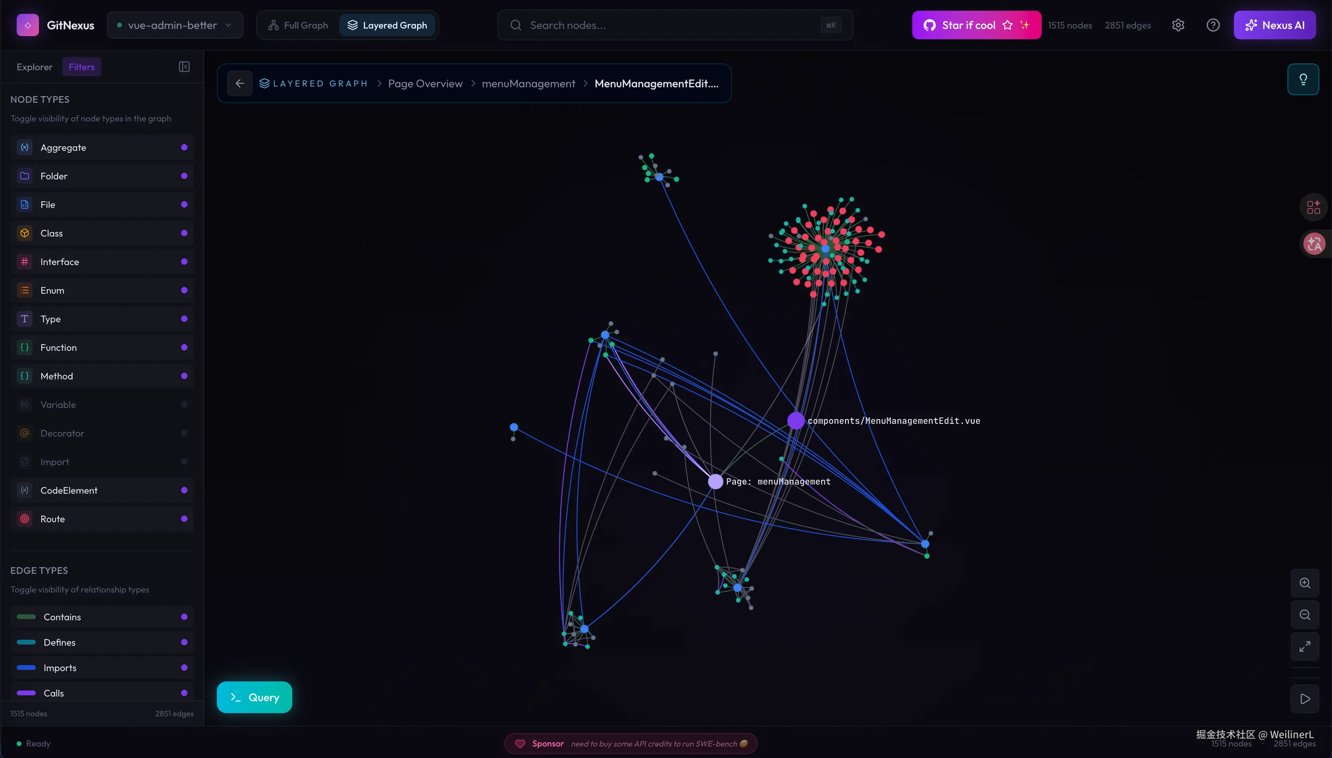Click the Route target icon
The width and height of the screenshot is (1332, 758).
click(25, 519)
